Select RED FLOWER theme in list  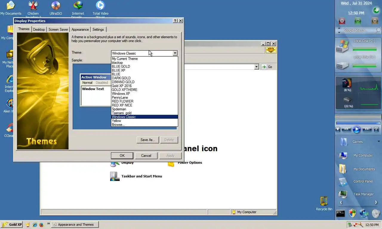144,101
